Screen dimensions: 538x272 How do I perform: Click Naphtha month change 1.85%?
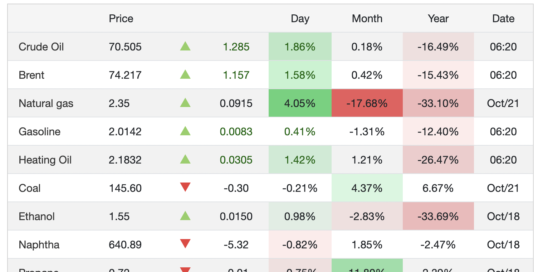(367, 245)
